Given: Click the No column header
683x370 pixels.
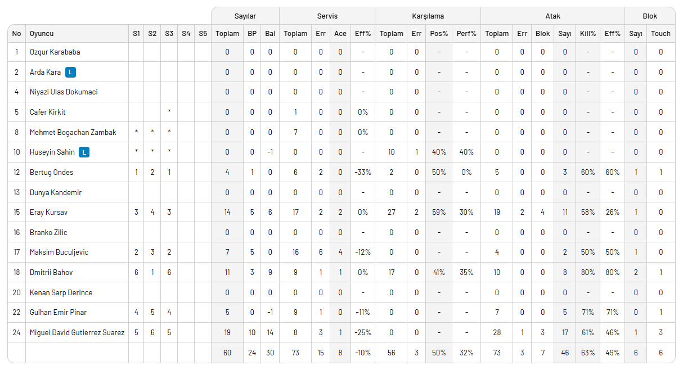Looking at the screenshot, I should [16, 34].
